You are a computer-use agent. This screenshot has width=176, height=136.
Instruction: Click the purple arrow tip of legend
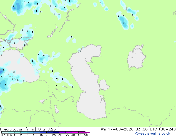88,132
